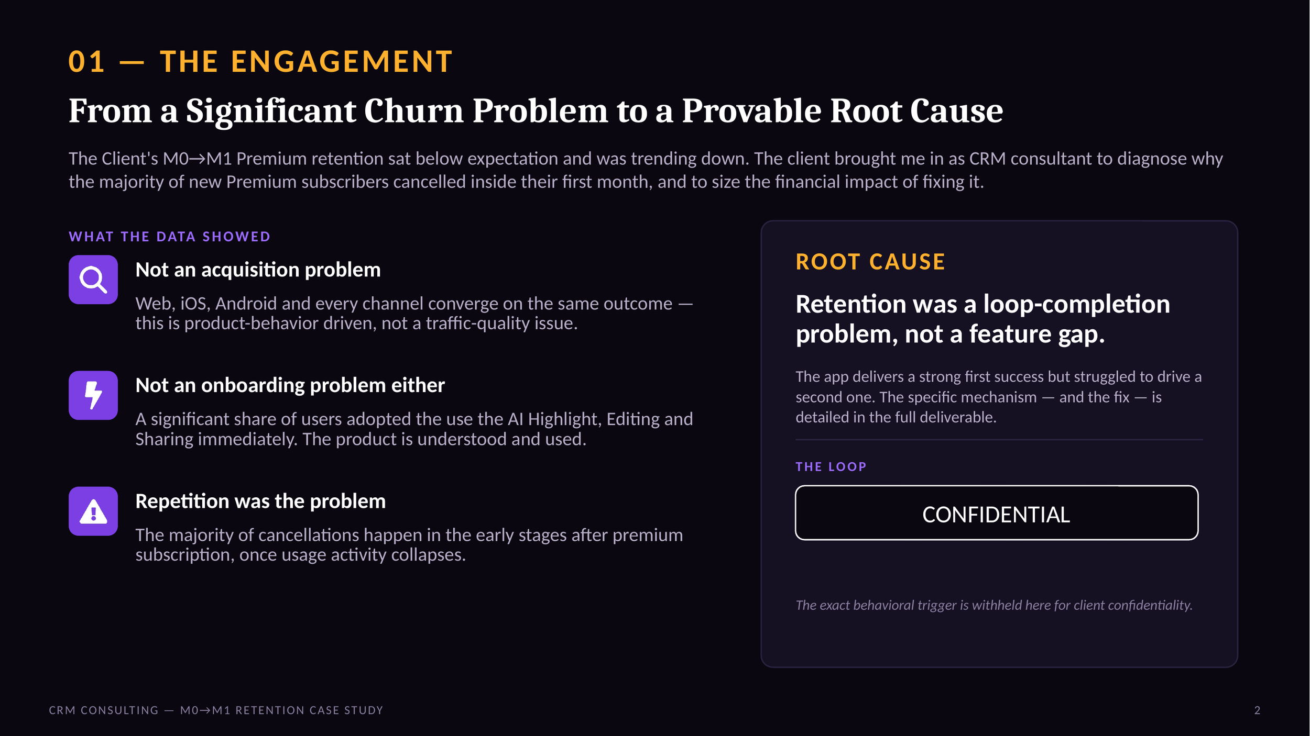Screen dimensions: 1310x736
Task: Click text about majority of cancellations
Action: point(409,544)
